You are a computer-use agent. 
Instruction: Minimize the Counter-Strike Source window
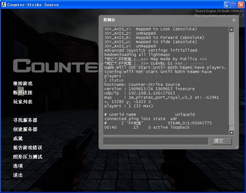click(x=227, y=5)
